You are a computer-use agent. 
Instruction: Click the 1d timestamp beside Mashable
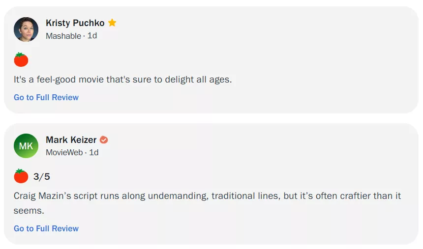tap(92, 36)
